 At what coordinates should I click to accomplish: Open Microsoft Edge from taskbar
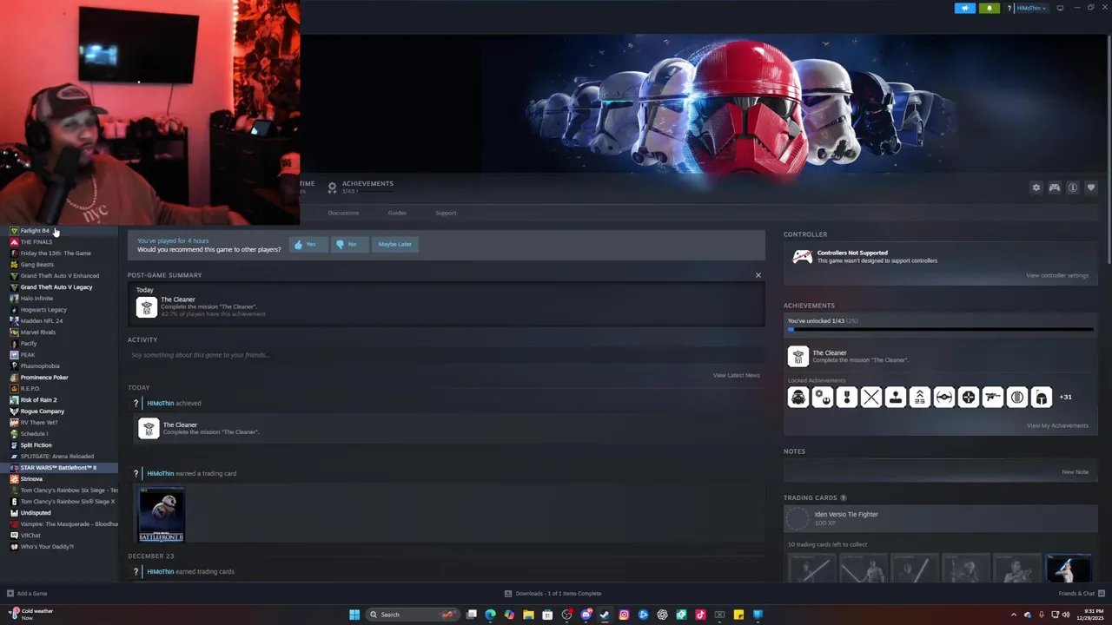(490, 615)
